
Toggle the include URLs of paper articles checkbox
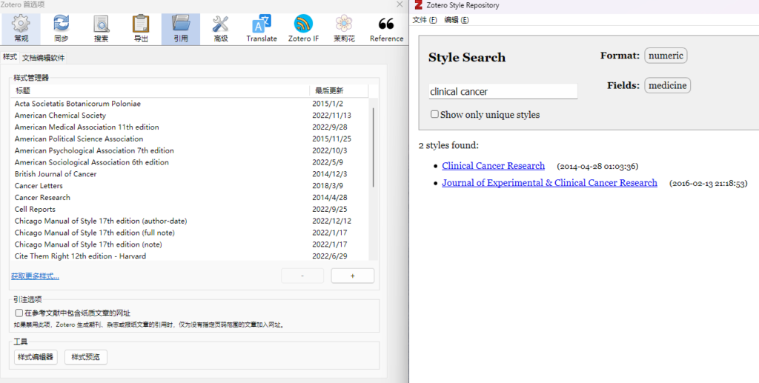(x=19, y=313)
